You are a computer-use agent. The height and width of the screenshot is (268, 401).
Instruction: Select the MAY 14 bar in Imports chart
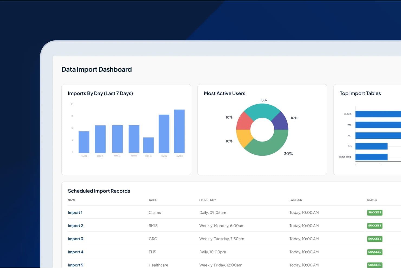(84, 142)
